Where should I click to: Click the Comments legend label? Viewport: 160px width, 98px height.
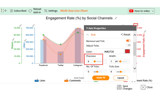click(x=75, y=81)
